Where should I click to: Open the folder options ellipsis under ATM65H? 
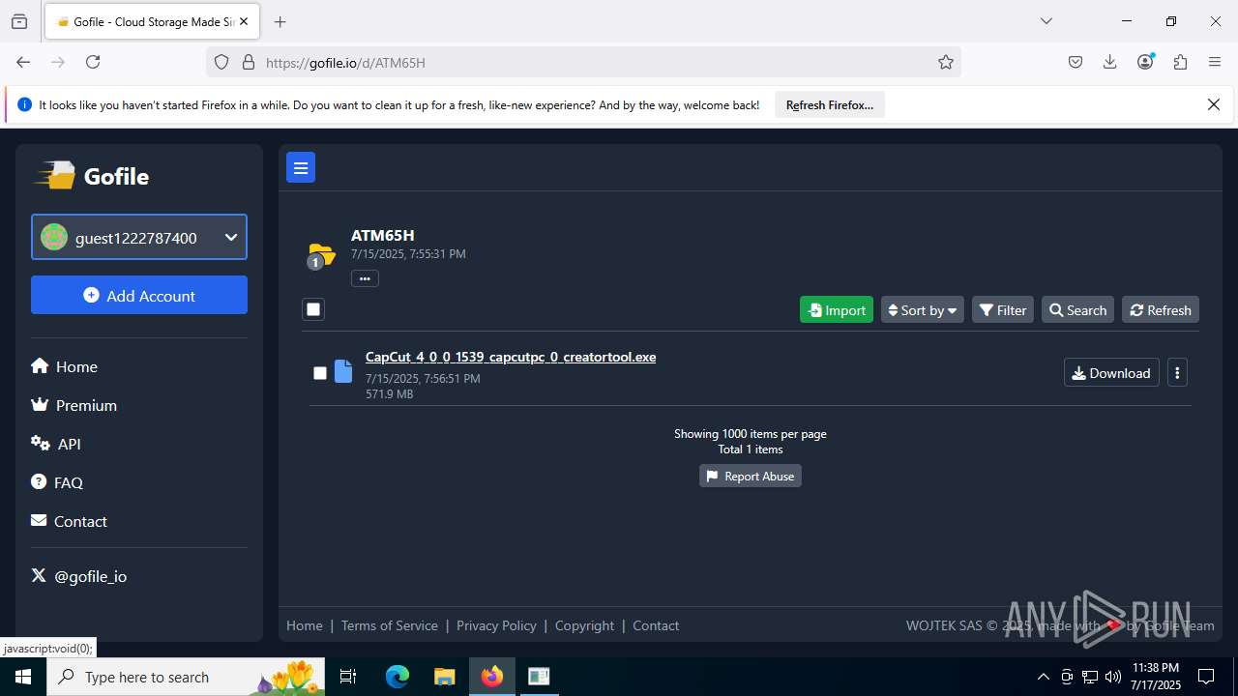[x=365, y=278]
